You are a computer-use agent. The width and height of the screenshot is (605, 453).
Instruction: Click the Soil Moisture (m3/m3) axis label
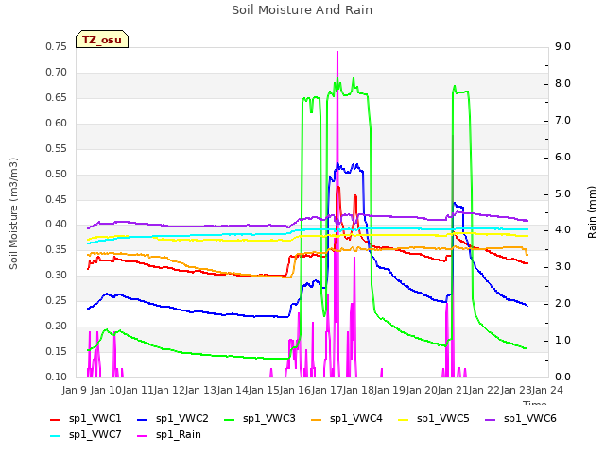(13, 213)
